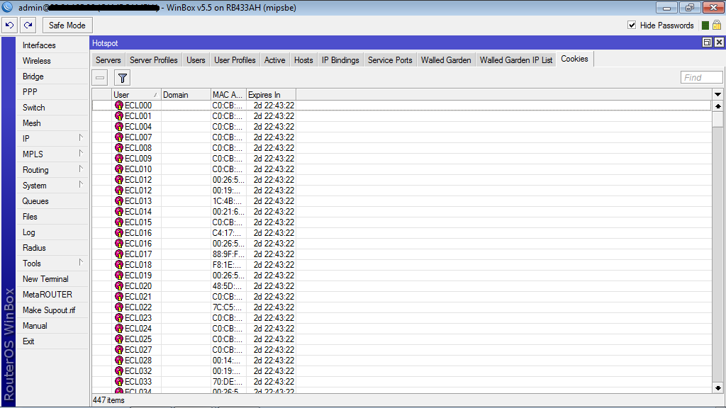Click Make Supout.rif in sidebar
Viewport: 726px width, 408px height.
point(52,310)
